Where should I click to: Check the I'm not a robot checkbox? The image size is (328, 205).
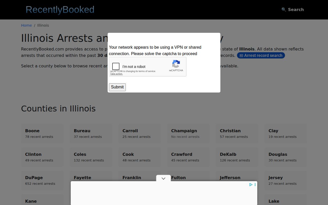click(116, 66)
